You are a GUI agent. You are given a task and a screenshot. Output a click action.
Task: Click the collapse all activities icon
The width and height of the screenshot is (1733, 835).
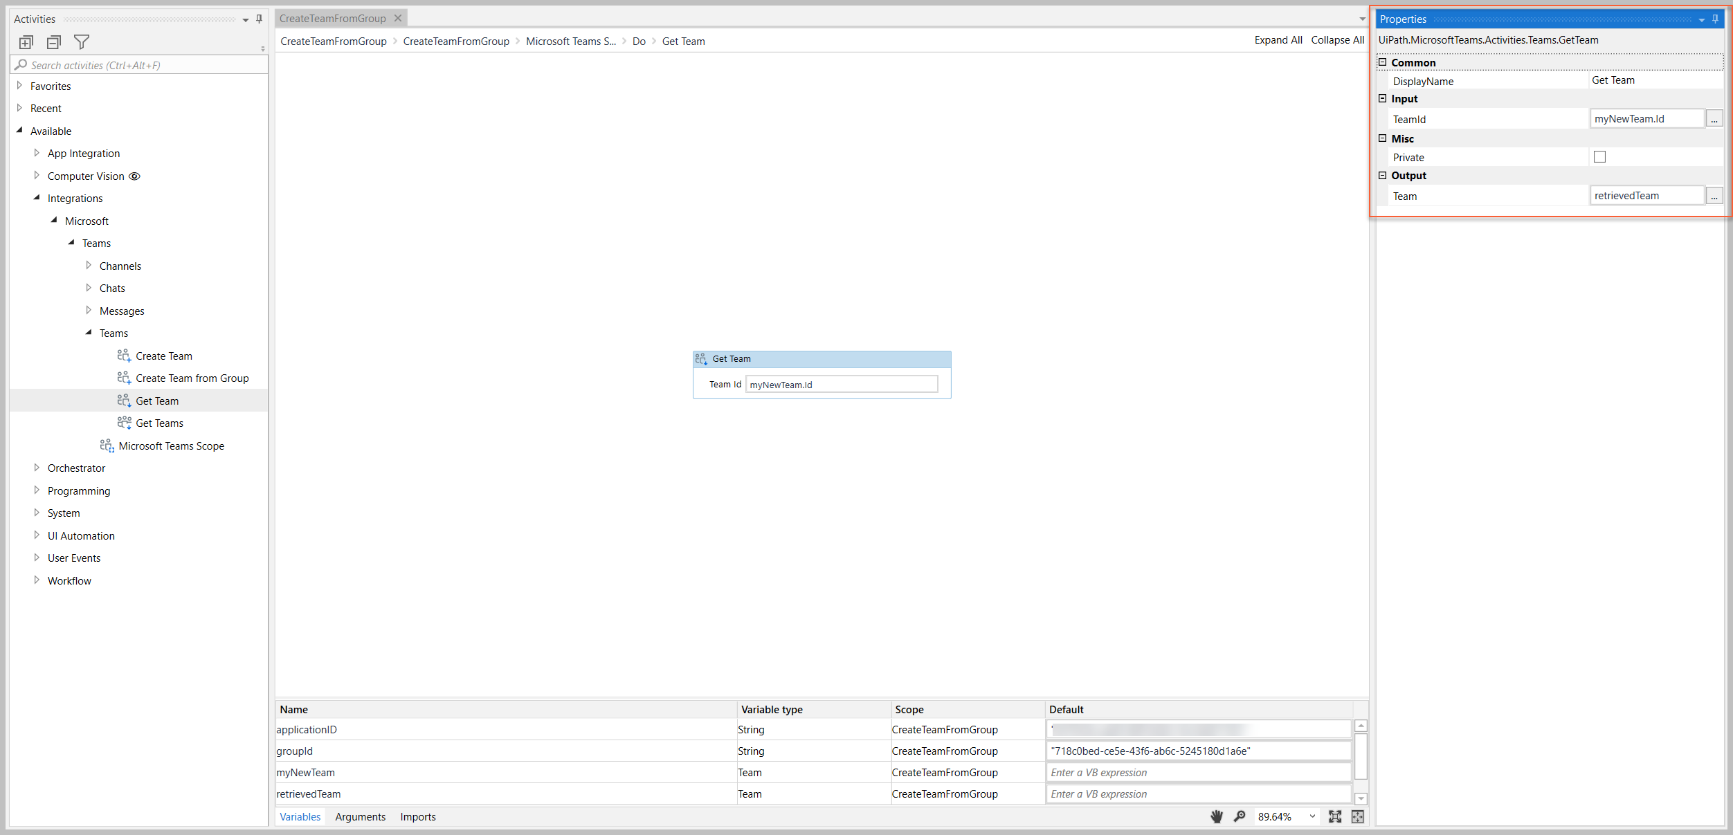[x=54, y=42]
